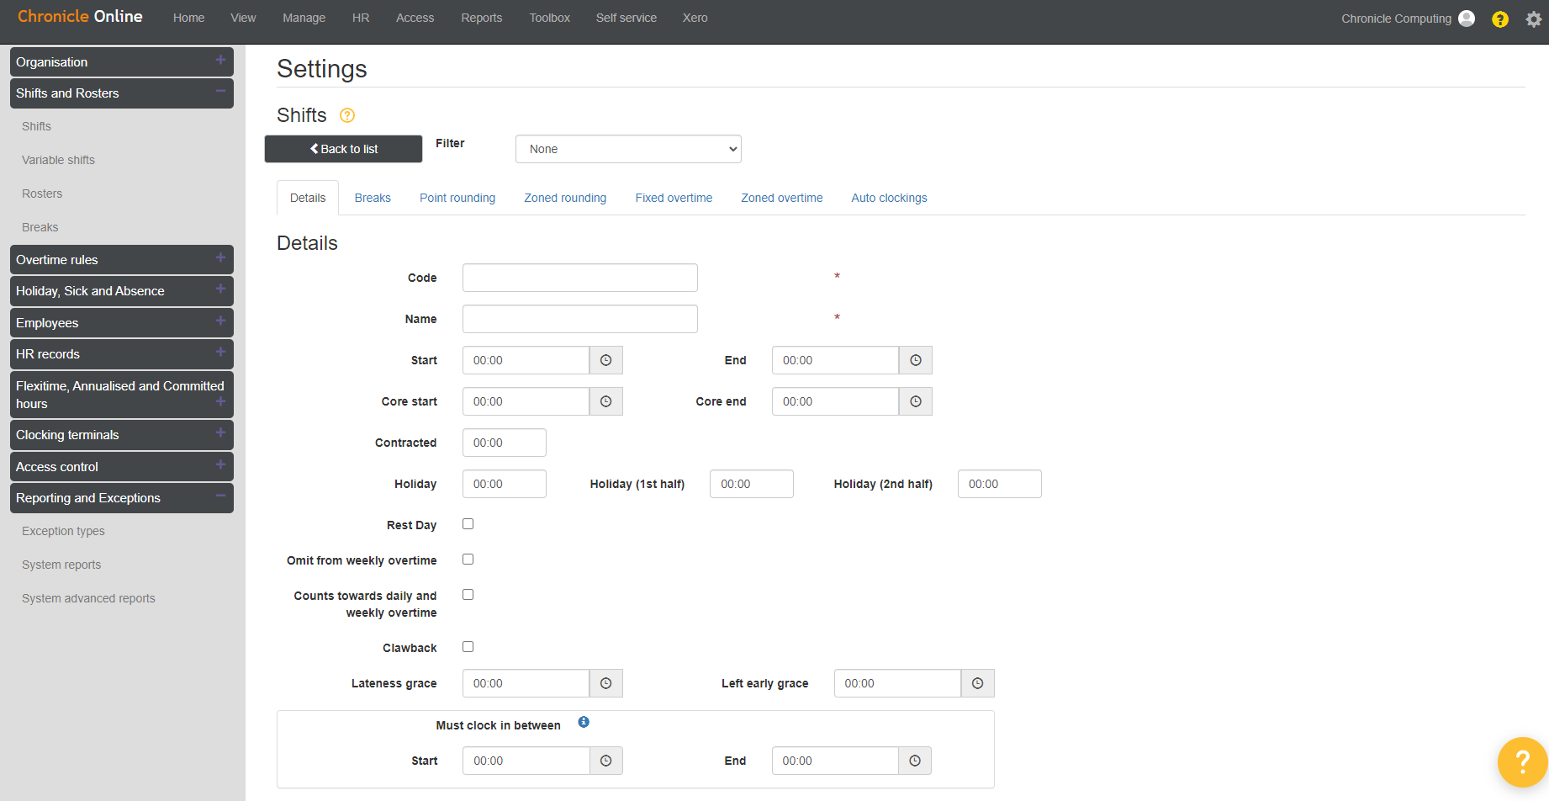The image size is (1549, 801).
Task: Click inside the Code input field
Action: click(579, 278)
